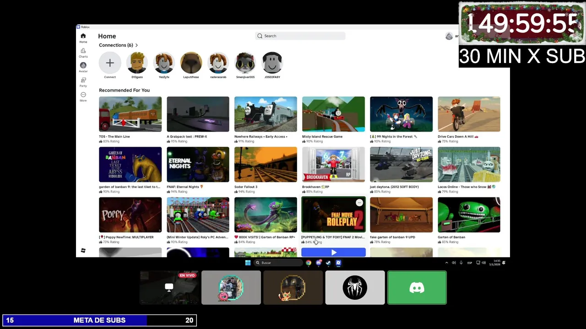Click Roblox icon in taskbar
The image size is (586, 329).
[338, 263]
